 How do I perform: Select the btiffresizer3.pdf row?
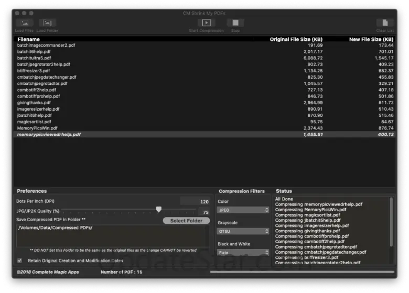click(204, 71)
